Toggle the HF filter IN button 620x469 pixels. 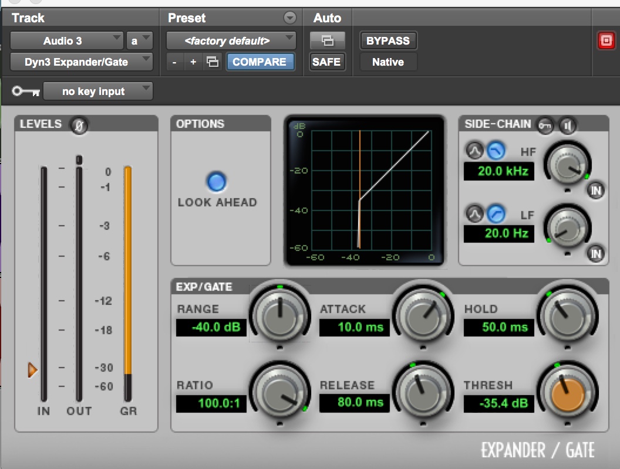pos(596,190)
